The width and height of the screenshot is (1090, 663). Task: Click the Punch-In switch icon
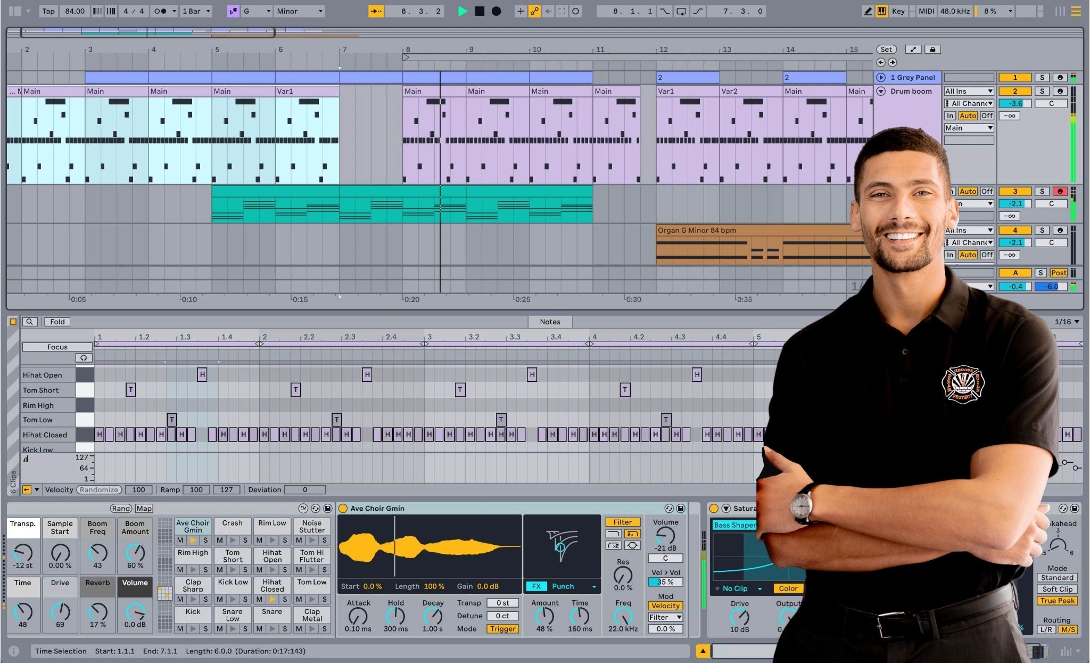coord(665,11)
